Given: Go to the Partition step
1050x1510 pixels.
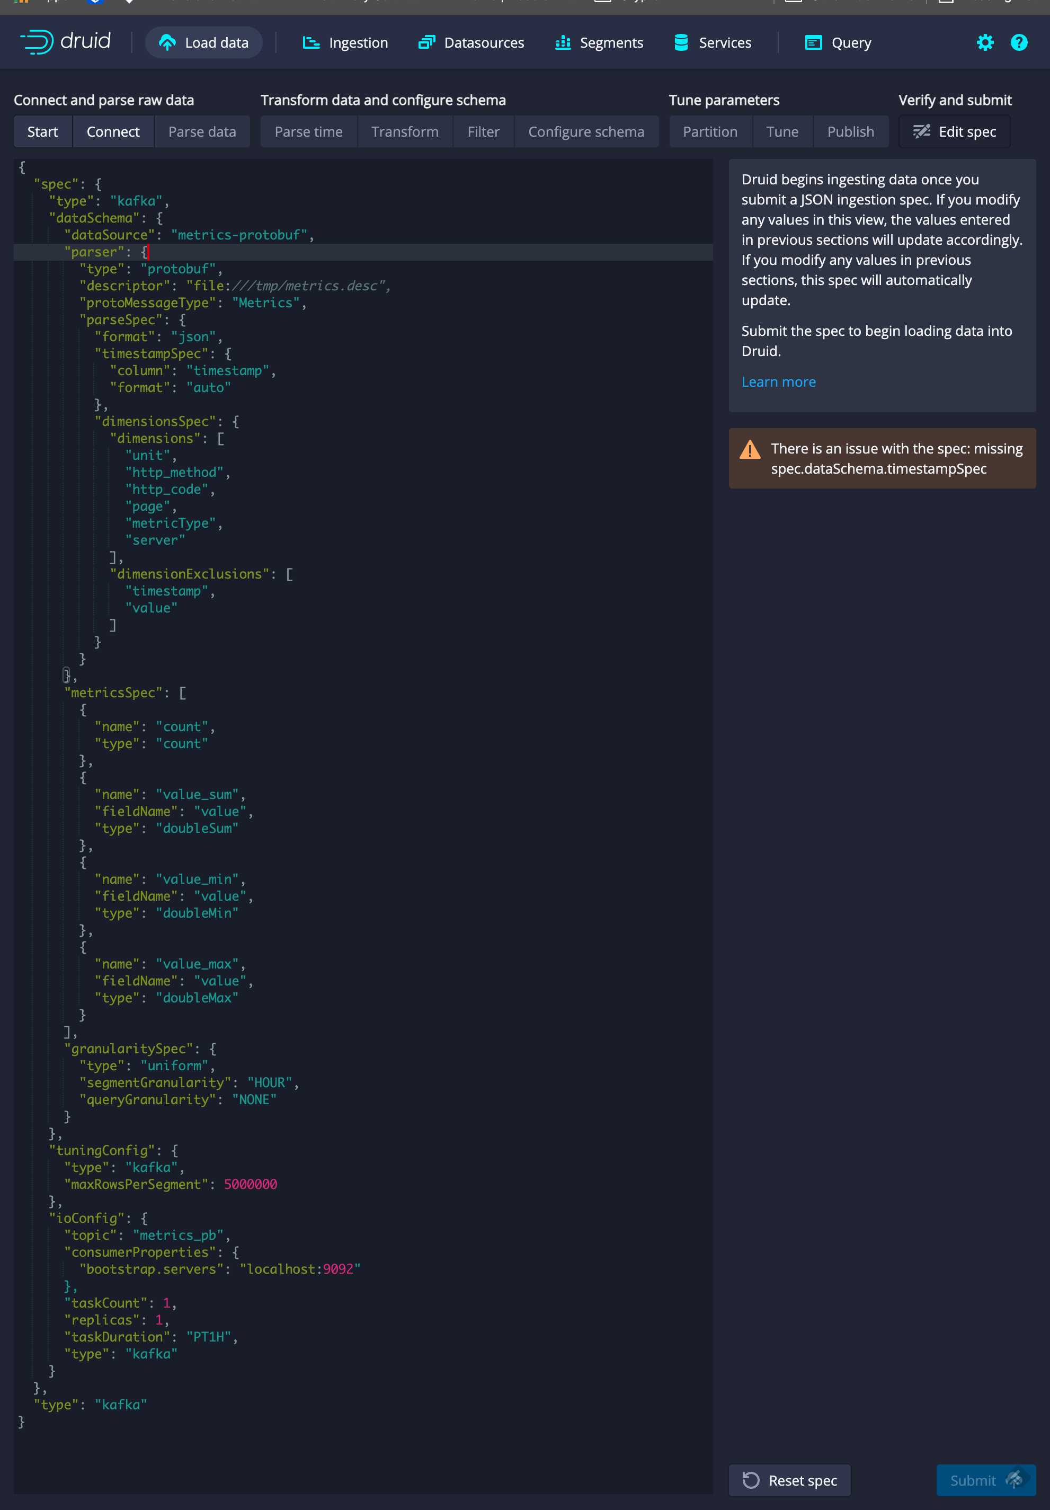Looking at the screenshot, I should [709, 131].
